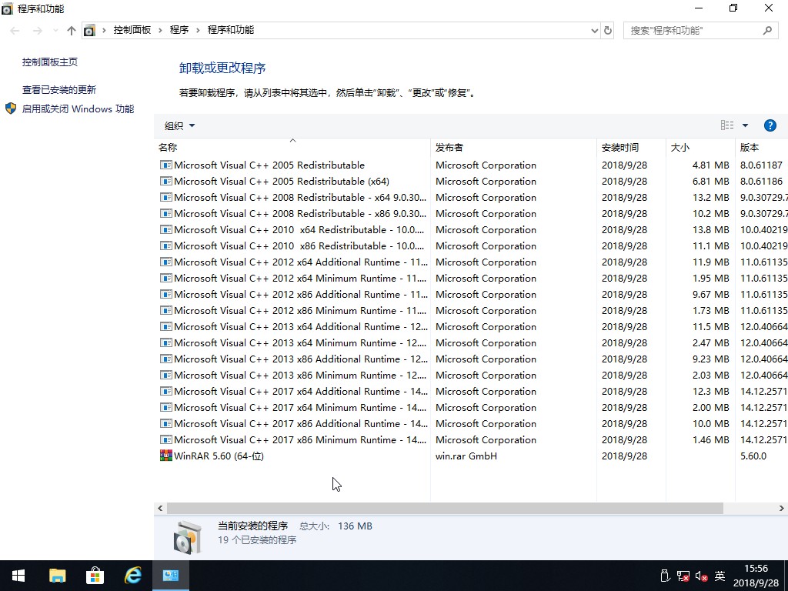
Task: Click version 5.60.0 cell
Action: click(x=753, y=456)
